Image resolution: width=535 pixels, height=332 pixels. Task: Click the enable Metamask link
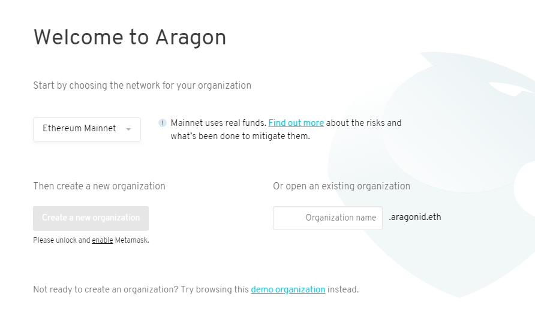(103, 240)
